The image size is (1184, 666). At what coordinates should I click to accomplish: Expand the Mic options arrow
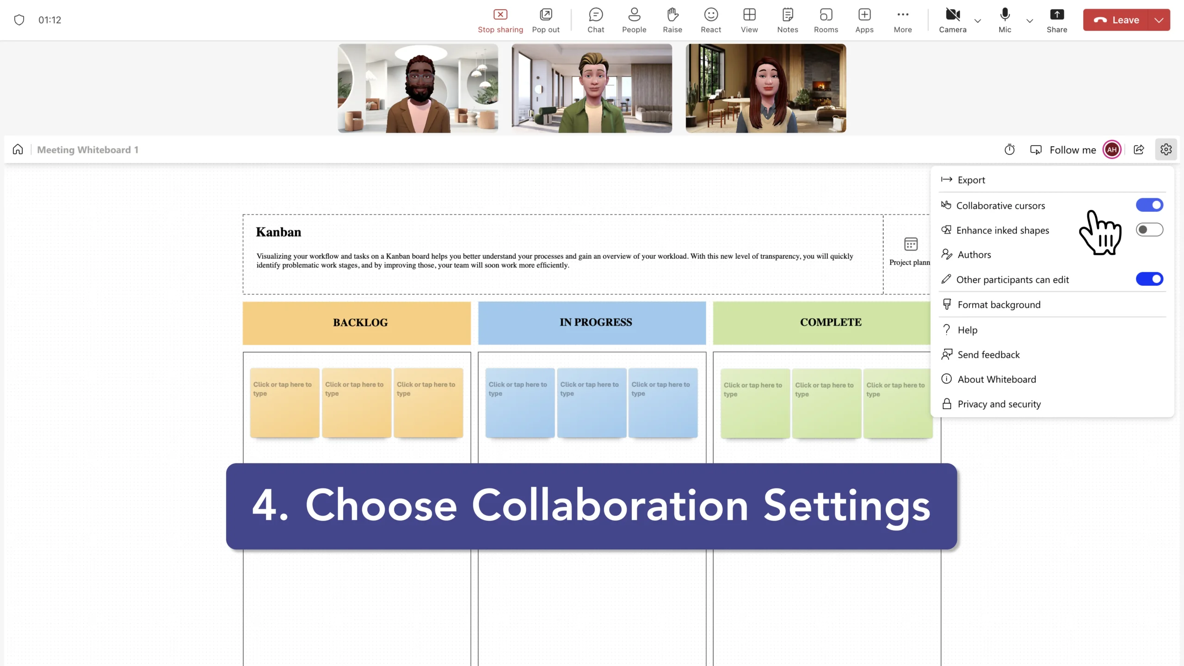point(1030,21)
